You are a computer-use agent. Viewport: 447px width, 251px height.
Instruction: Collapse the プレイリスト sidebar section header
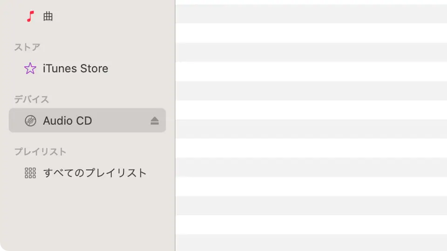[x=40, y=152]
